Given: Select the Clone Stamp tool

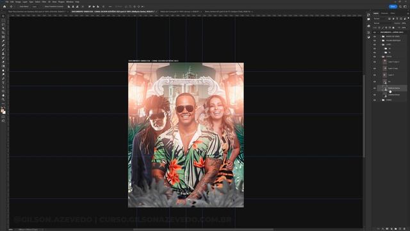Looking at the screenshot, I should (3, 54).
